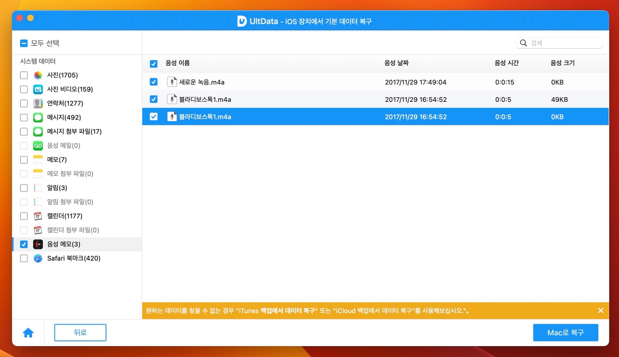Screen dimensions: 619x357
Task: Open the 연락처(1277) category label
Action: pos(65,103)
